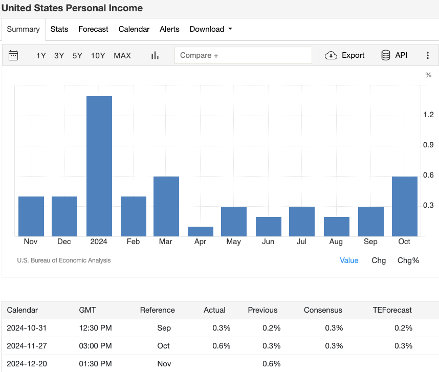Select the tall 2024 bar on the chart

pyautogui.click(x=99, y=164)
